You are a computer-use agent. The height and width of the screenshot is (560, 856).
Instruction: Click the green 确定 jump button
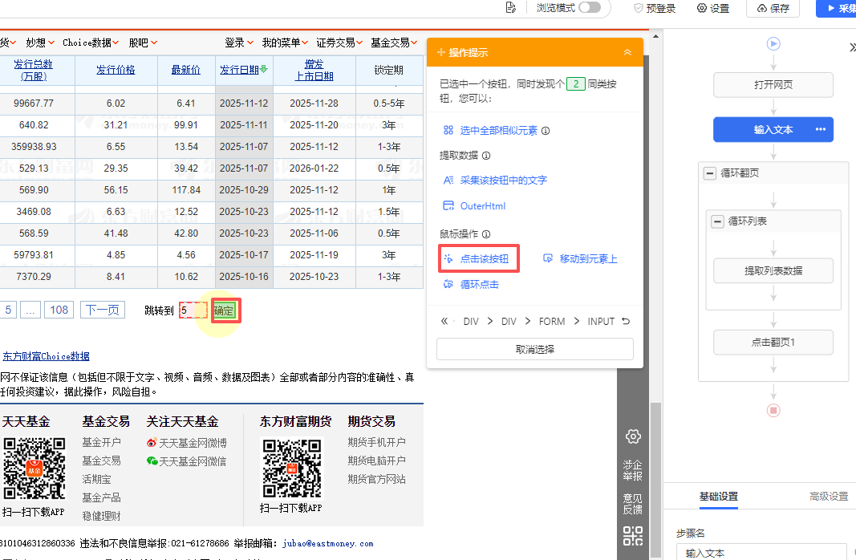[x=224, y=310]
